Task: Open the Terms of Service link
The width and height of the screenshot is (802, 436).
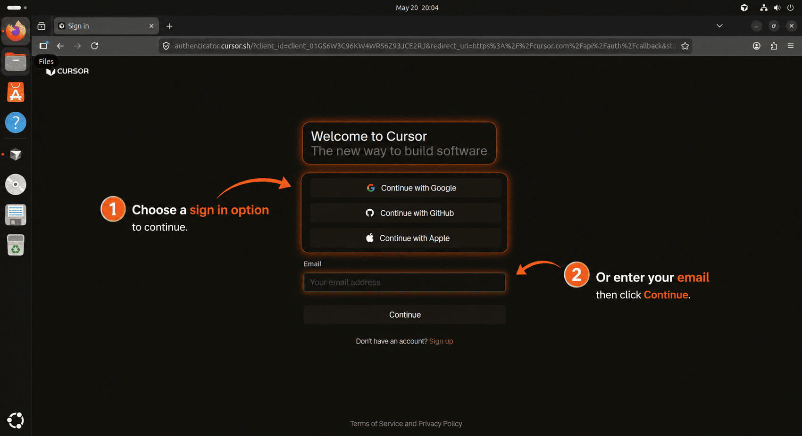Action: click(x=376, y=424)
